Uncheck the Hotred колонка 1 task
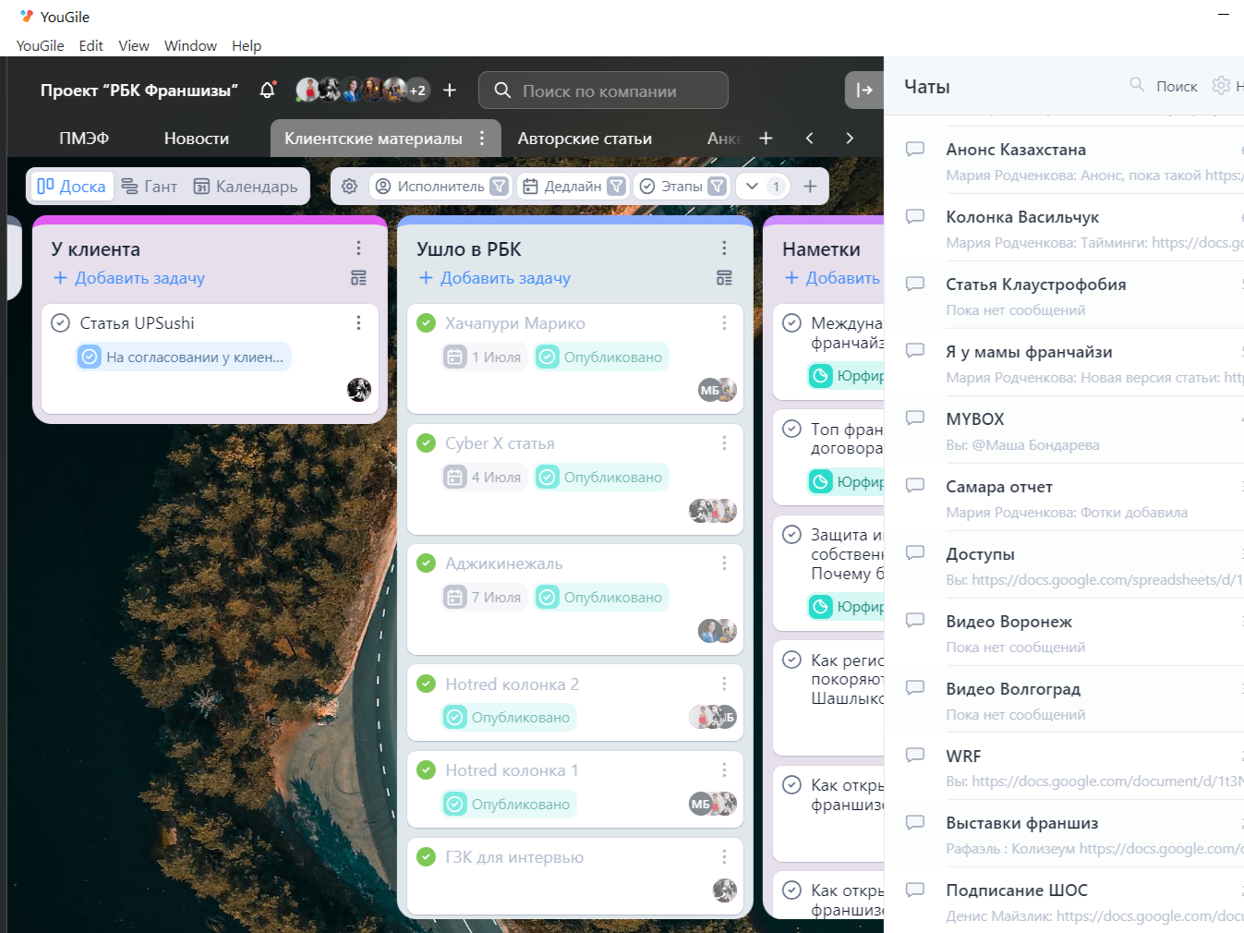 426,769
